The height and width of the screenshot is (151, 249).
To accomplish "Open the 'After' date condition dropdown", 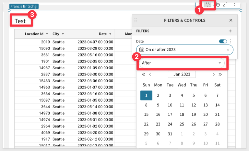I will [182, 63].
